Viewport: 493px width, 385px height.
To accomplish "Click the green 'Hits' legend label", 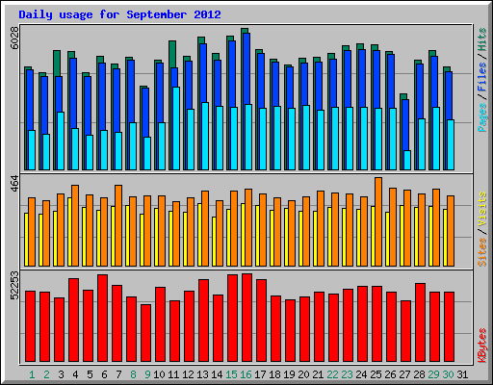I will 482,39.
